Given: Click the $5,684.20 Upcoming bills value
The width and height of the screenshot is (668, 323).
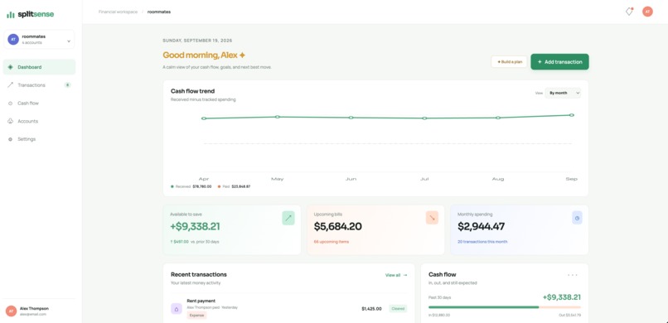Looking at the screenshot, I should coord(338,227).
